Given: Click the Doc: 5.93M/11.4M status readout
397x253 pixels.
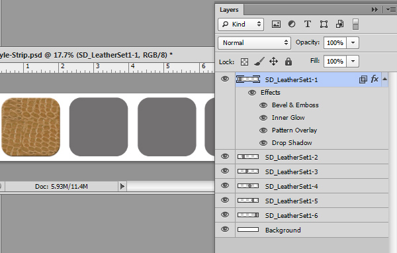Looking at the screenshot, I should pyautogui.click(x=62, y=187).
